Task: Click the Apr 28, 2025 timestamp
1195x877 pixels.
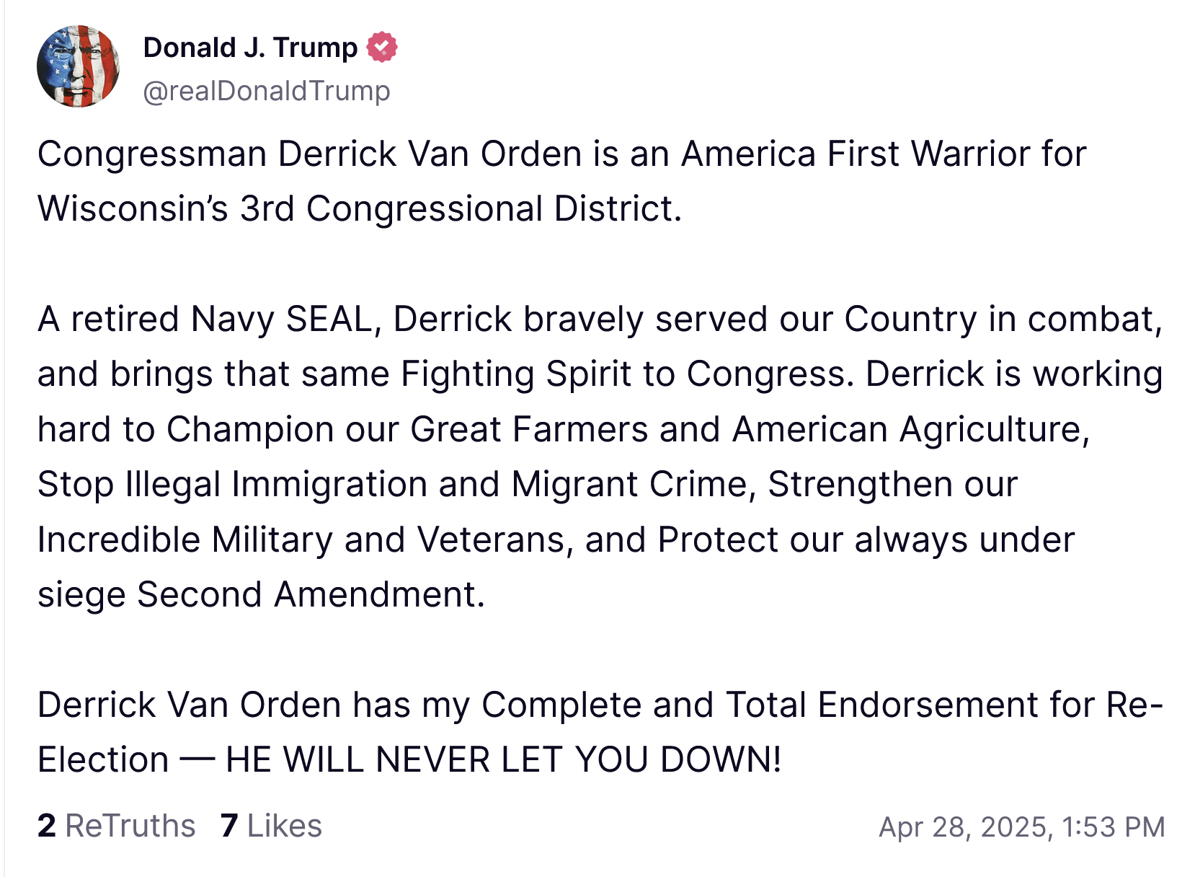Action: click(x=1021, y=827)
